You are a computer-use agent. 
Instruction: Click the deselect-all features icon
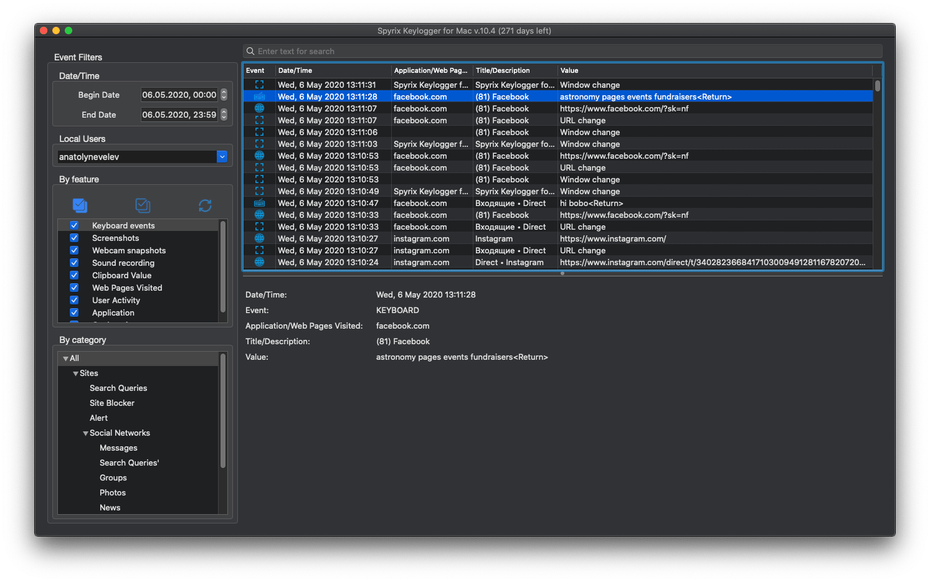143,205
